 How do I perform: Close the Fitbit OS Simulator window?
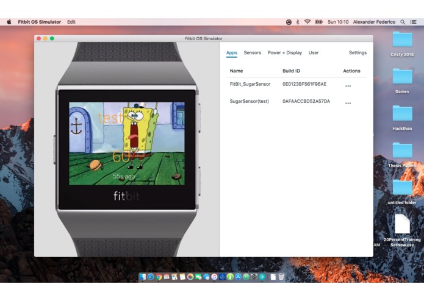point(39,38)
